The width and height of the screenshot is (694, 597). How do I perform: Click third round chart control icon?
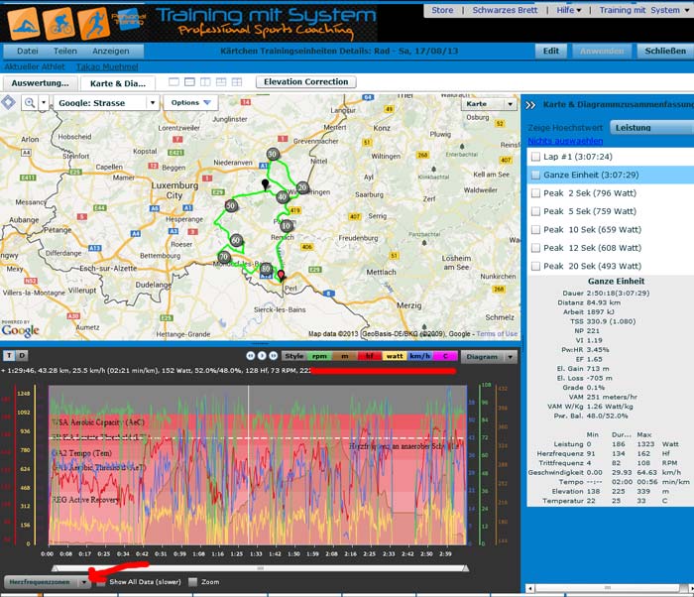[273, 356]
